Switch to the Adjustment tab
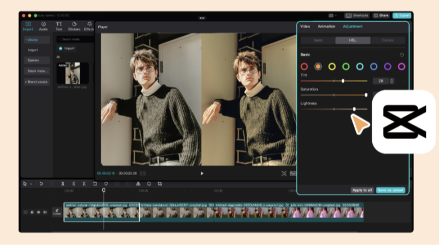Image resolution: width=439 pixels, height=245 pixels. pos(352,26)
